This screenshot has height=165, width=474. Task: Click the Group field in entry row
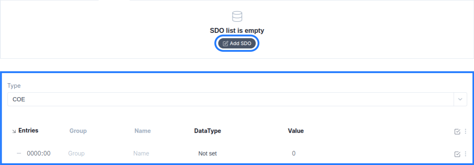point(76,153)
